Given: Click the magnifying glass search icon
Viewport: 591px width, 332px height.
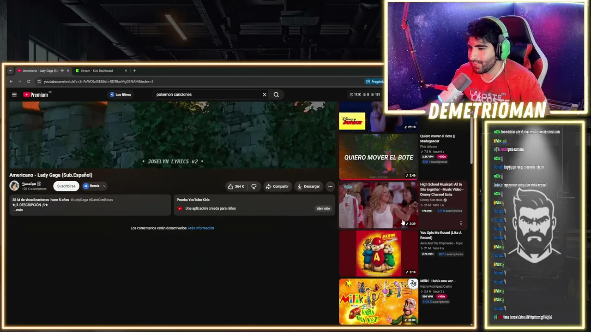Looking at the screenshot, I should point(276,95).
